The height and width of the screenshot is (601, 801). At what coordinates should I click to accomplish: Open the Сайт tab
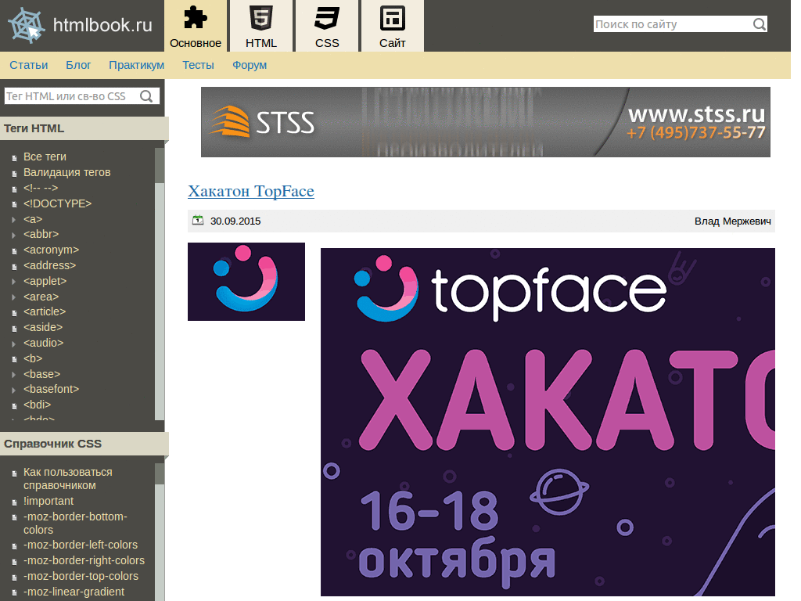click(x=393, y=27)
